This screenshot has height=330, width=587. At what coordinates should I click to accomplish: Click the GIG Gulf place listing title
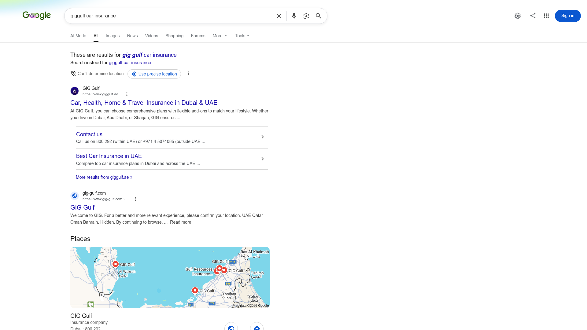tap(81, 316)
